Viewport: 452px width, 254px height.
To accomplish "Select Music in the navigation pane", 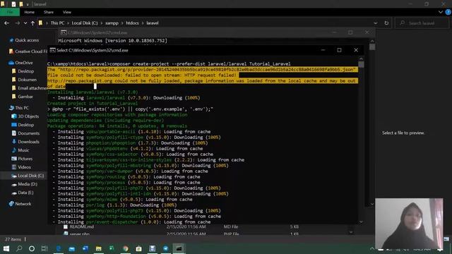I will point(20,150).
